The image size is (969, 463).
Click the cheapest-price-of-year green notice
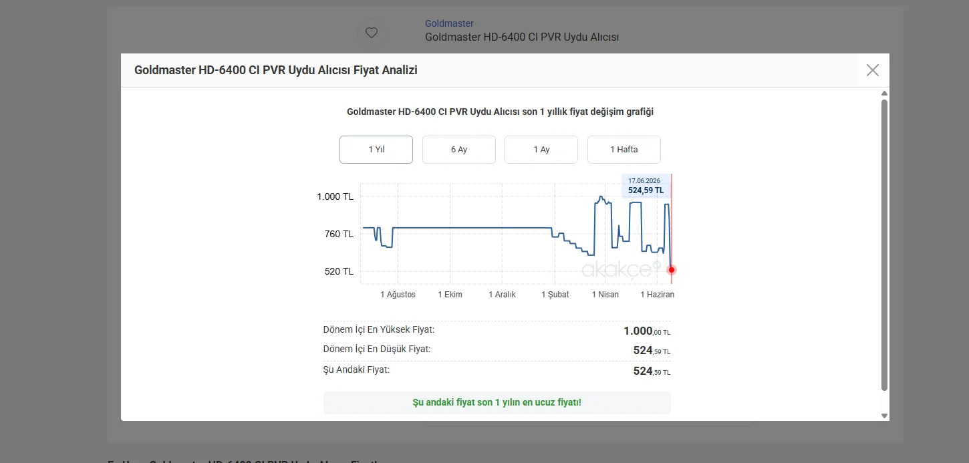[x=497, y=403]
